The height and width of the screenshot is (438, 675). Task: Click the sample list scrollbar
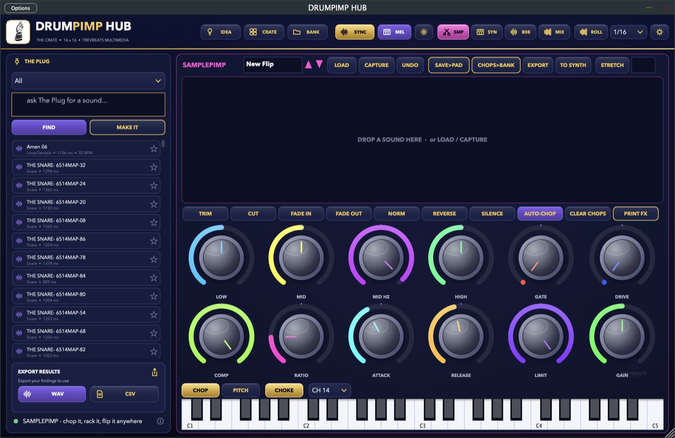(163, 143)
